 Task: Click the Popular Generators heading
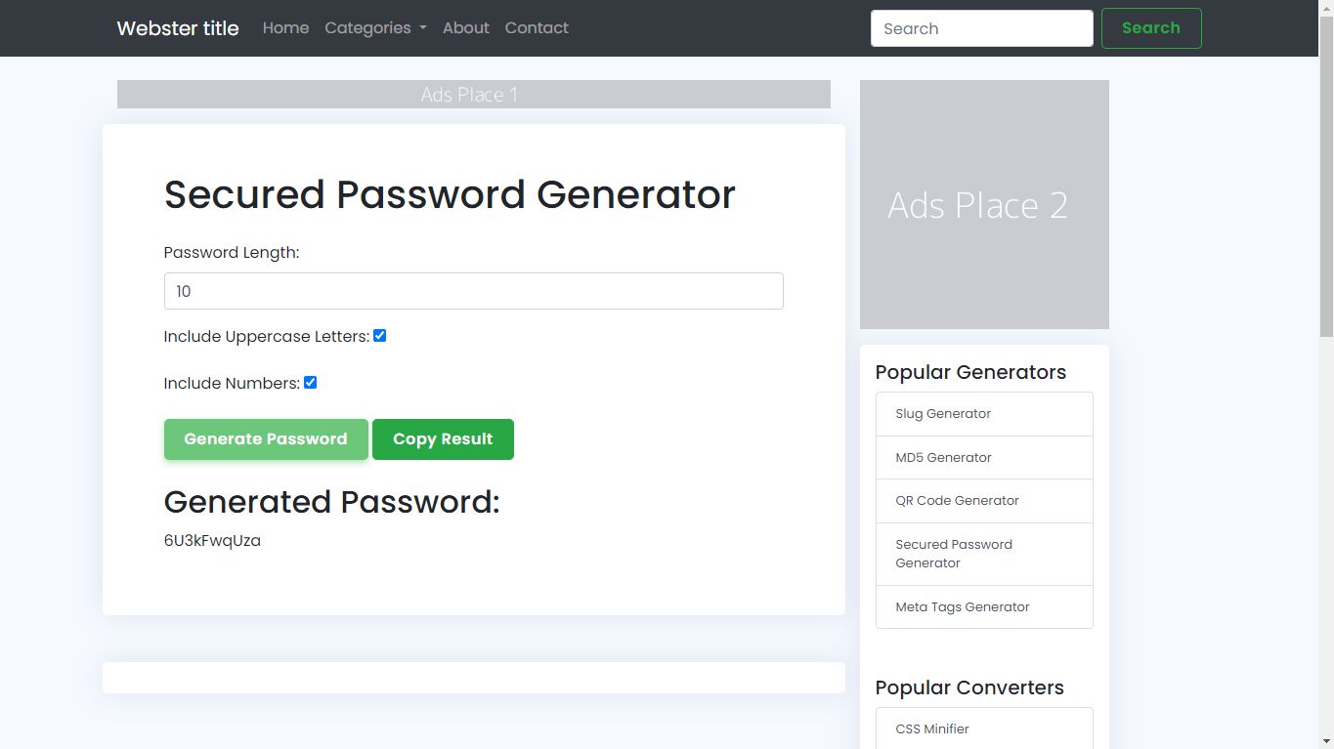tap(970, 372)
